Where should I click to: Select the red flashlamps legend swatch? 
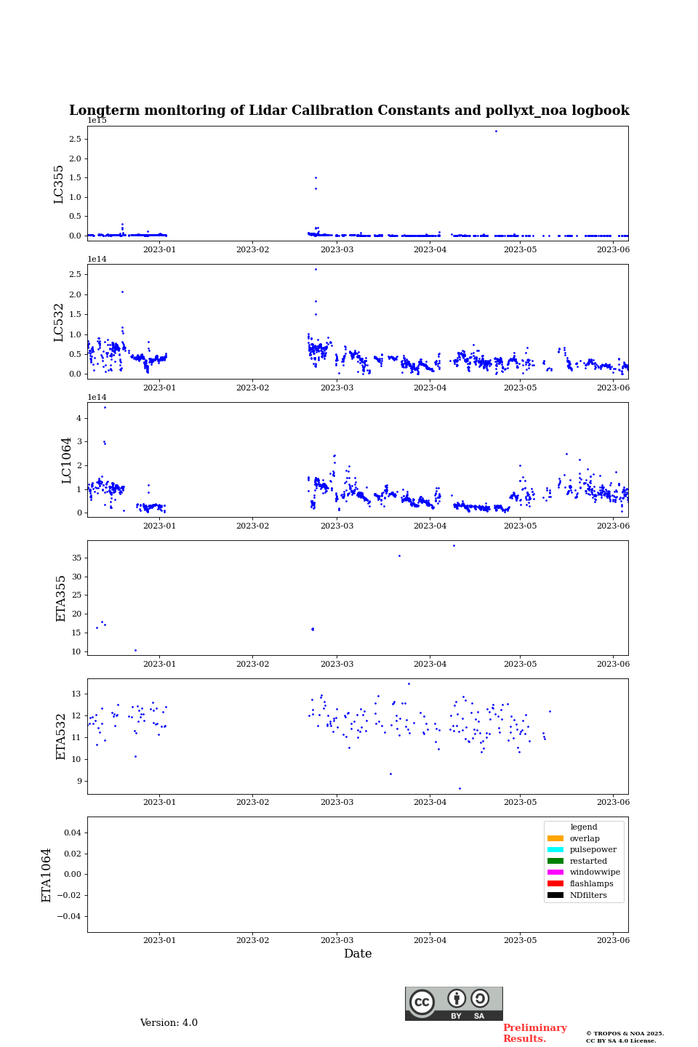coord(555,883)
